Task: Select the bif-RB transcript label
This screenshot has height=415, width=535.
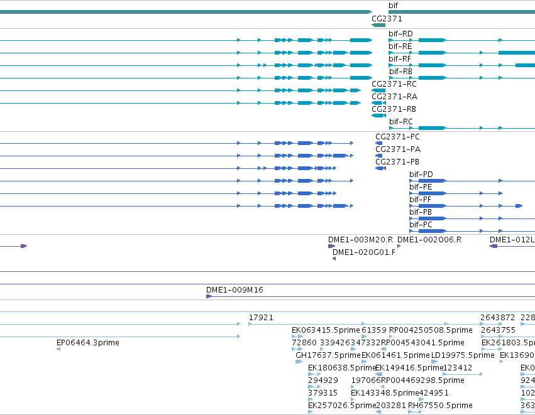Action: click(400, 72)
